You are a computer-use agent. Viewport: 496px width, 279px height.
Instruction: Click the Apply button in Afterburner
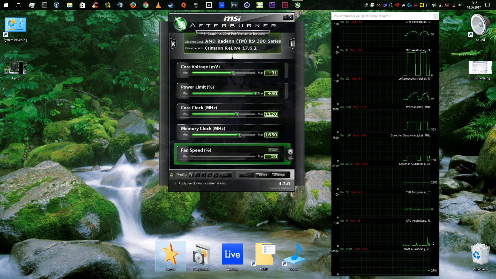coord(247,175)
